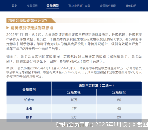Click the 4万 cell in the 金卡 row
148x130 pixels.
74,109
